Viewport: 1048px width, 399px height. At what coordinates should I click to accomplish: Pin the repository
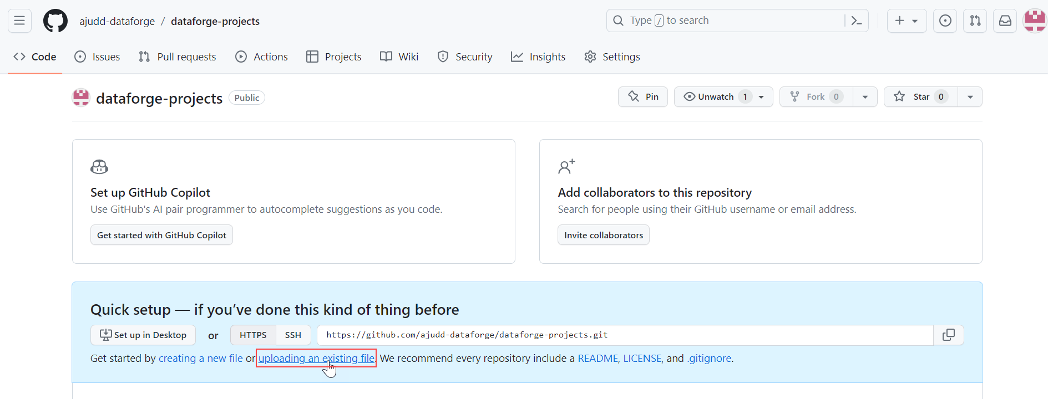pyautogui.click(x=643, y=96)
